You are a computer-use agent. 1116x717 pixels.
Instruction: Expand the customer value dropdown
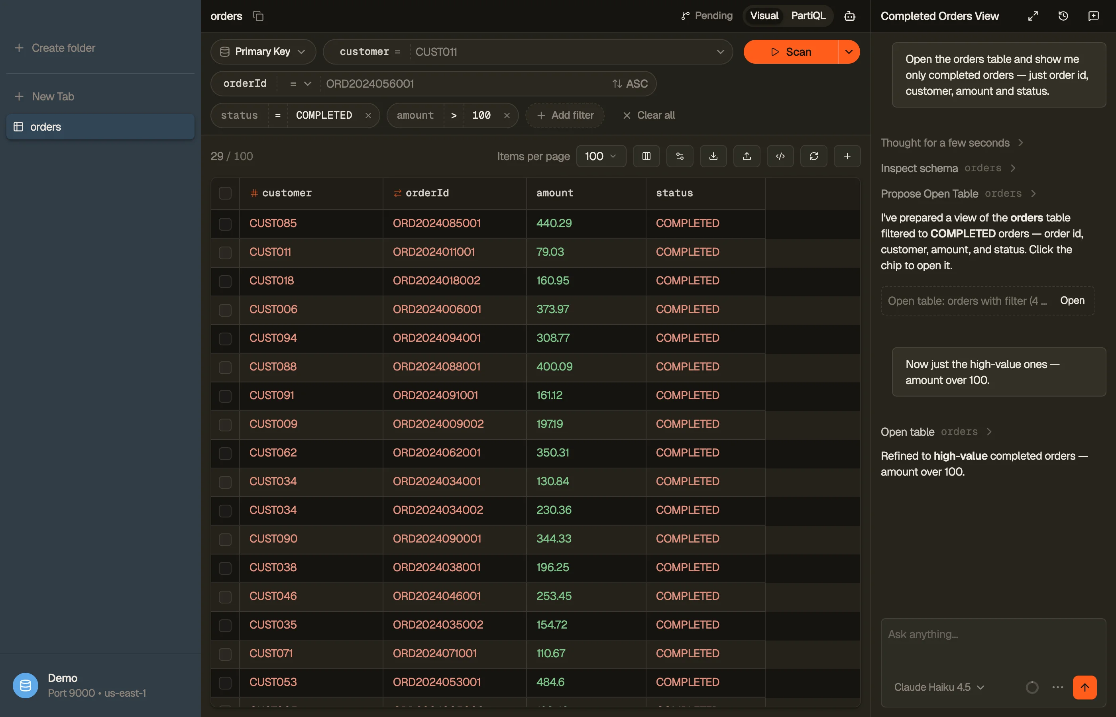(720, 52)
